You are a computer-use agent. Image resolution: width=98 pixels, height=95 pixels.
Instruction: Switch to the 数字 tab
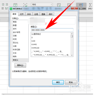click(14, 14)
